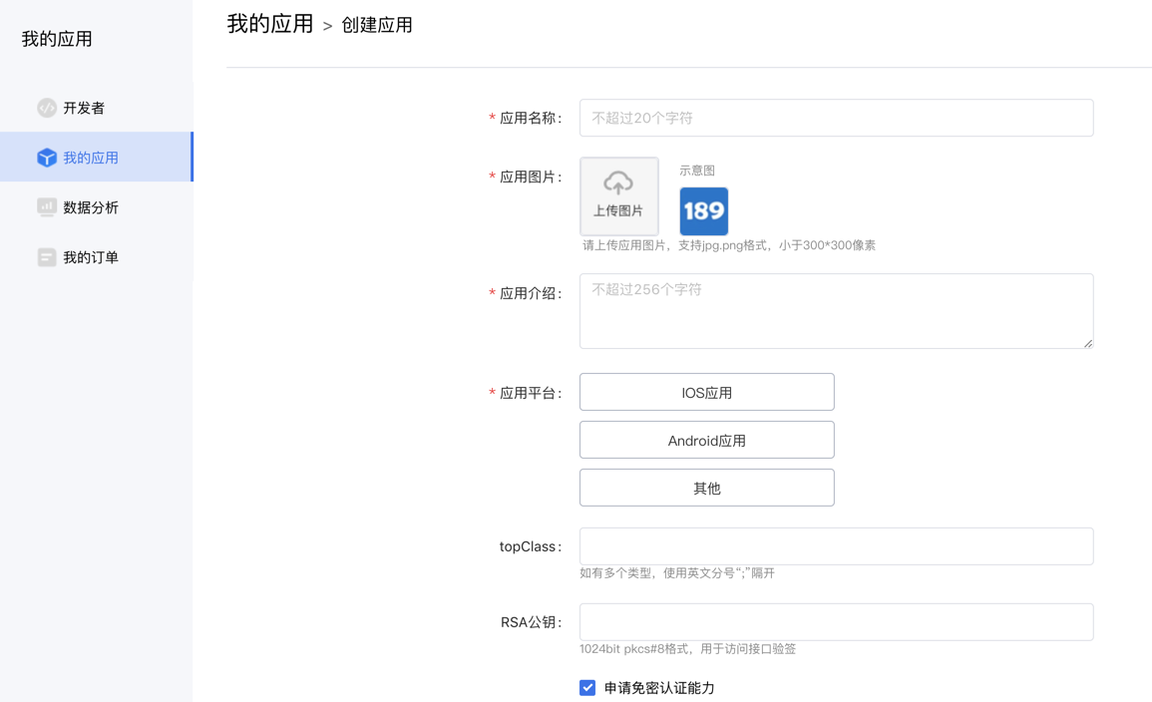
Task: Select the 我的应用 sidebar item
Action: click(x=91, y=158)
